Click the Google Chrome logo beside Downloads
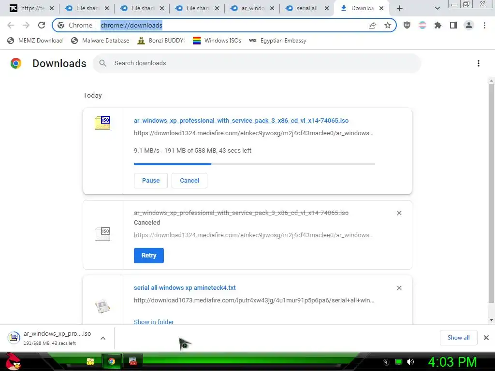The image size is (495, 371). 16,63
